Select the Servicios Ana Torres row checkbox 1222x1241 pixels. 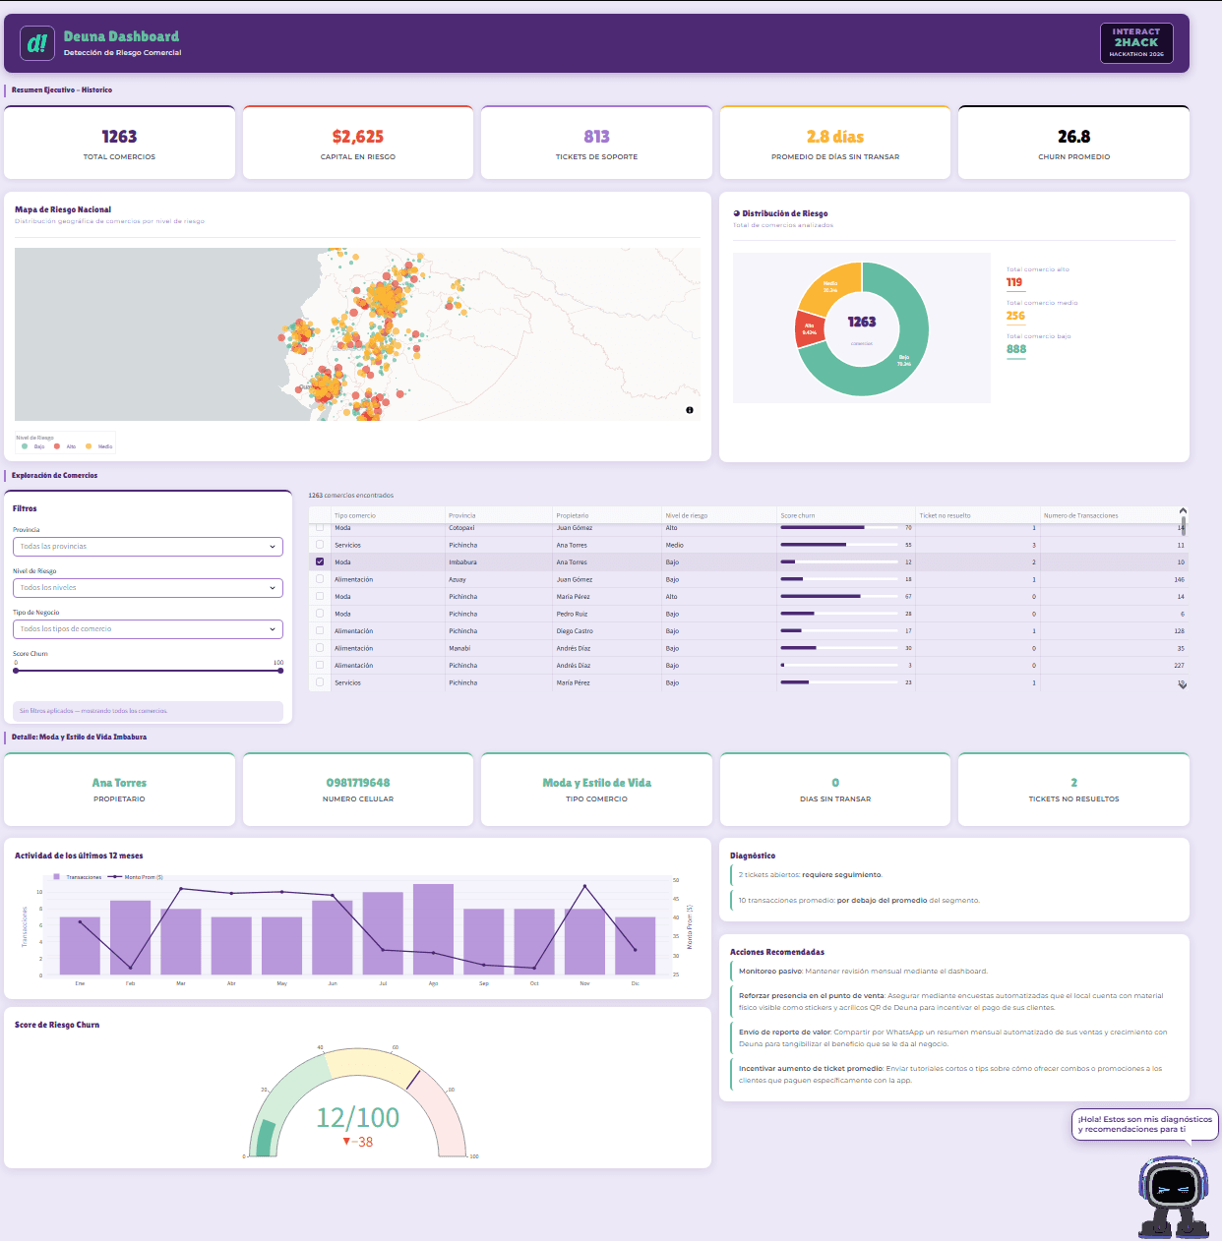[320, 544]
